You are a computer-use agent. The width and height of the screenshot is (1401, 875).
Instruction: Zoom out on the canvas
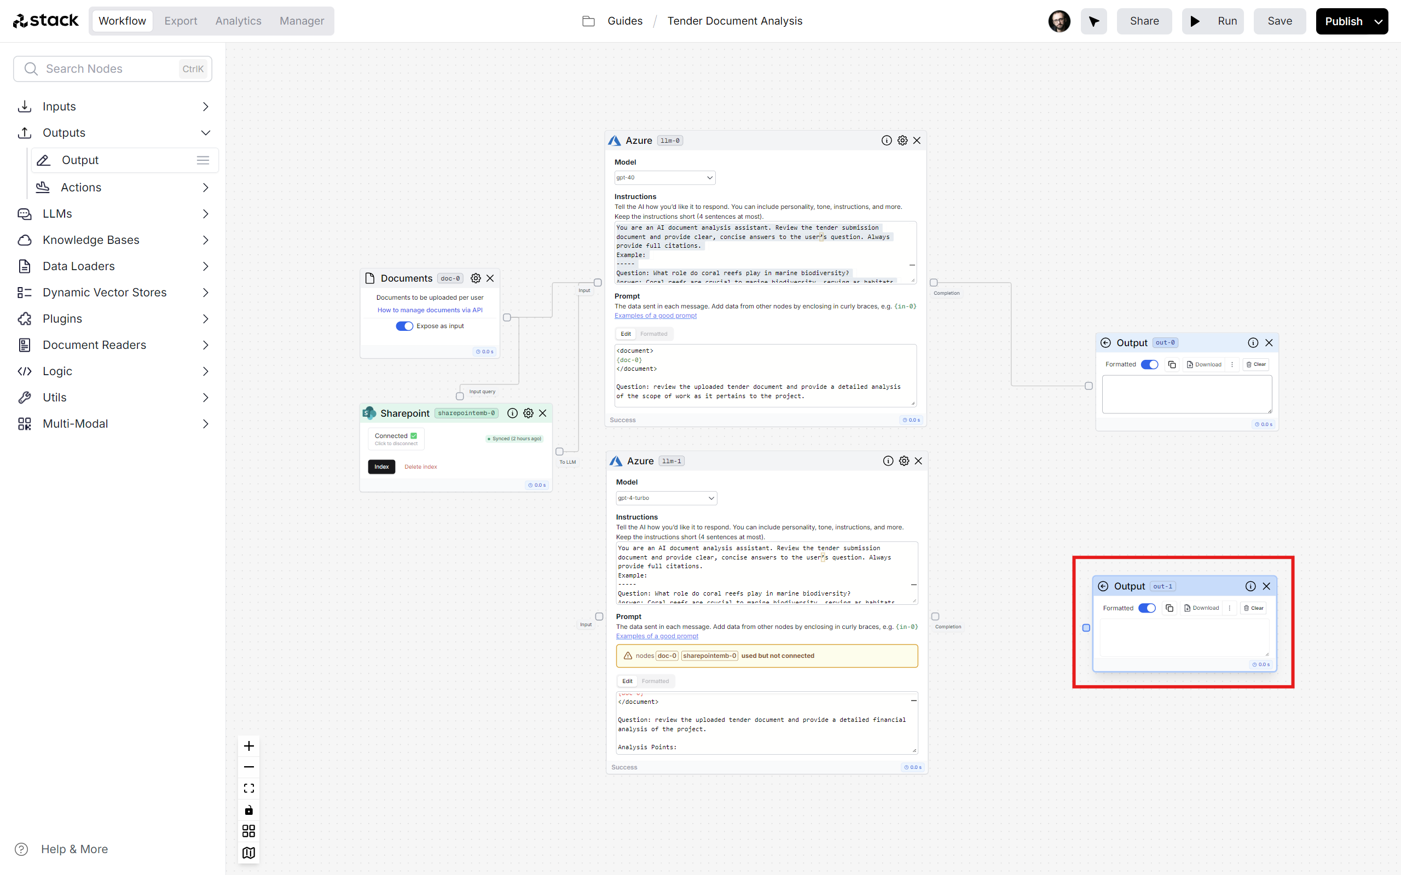tap(249, 767)
